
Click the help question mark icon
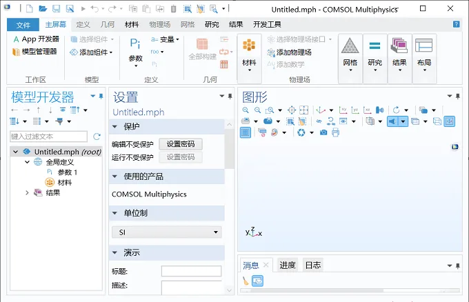(x=456, y=24)
